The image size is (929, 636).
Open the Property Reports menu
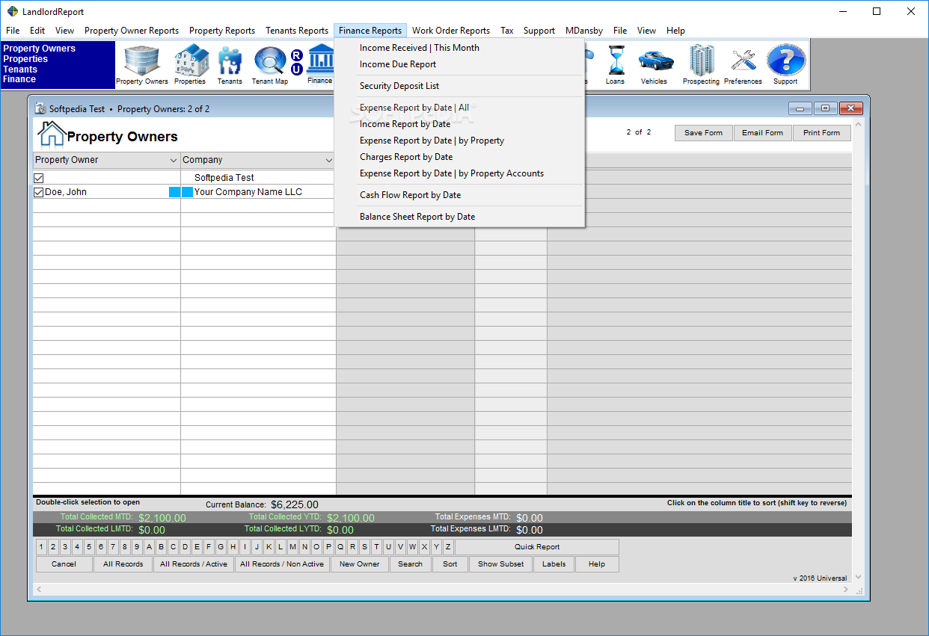(222, 31)
